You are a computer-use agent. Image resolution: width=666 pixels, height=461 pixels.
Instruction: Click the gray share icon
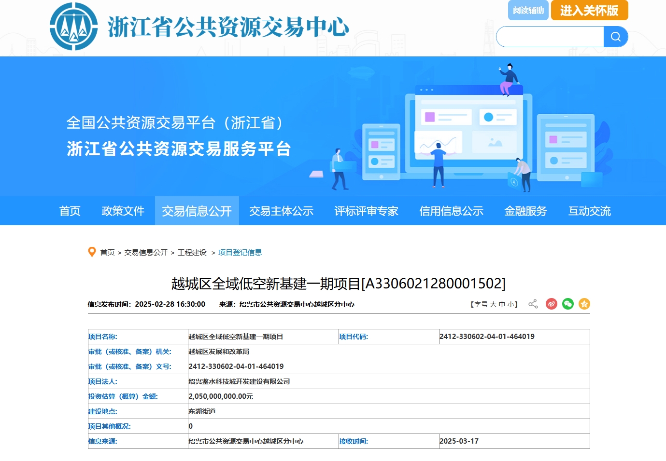[533, 304]
